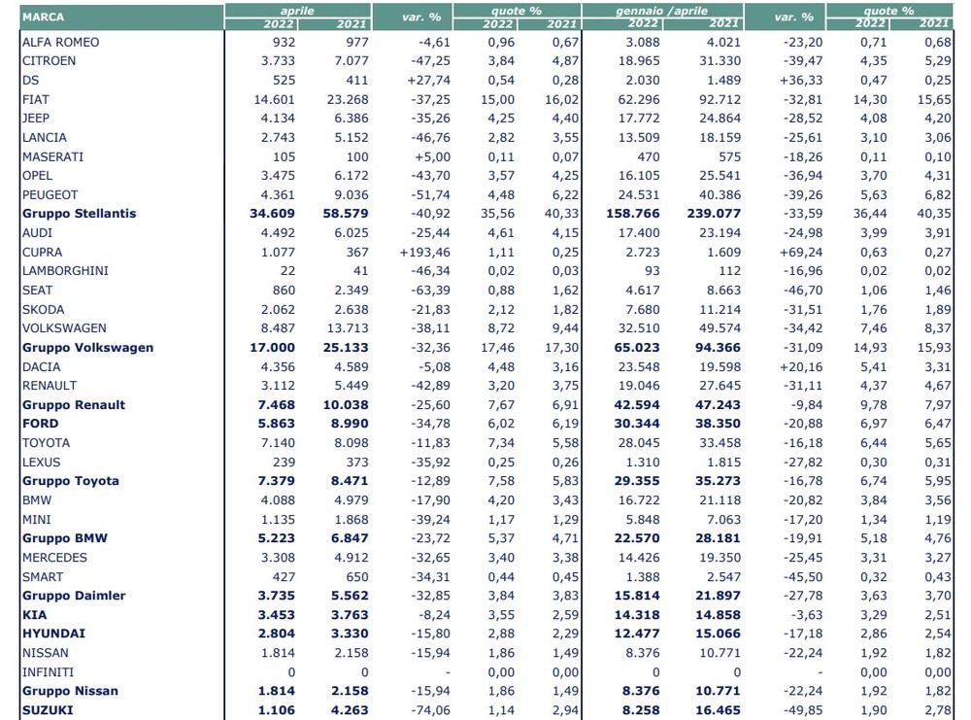Screen dimensions: 971x720
Task: Select the 'gennaio /aprile' header label
Action: (x=661, y=11)
